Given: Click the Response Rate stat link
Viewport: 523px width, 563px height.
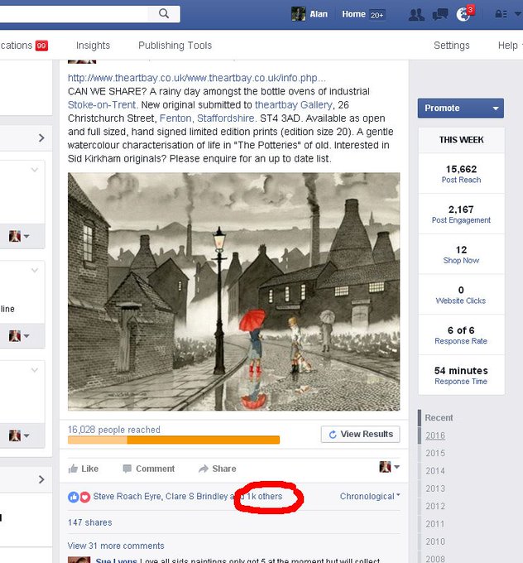Looking at the screenshot, I should 461,341.
